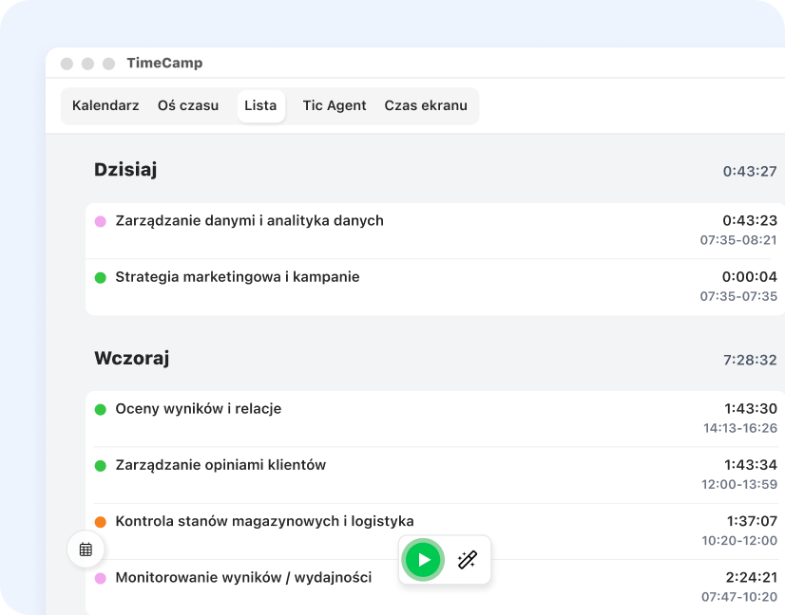The height and width of the screenshot is (615, 785).
Task: Click duration 1:43:30 on "Oceny wyników i relacje"
Action: coord(751,408)
